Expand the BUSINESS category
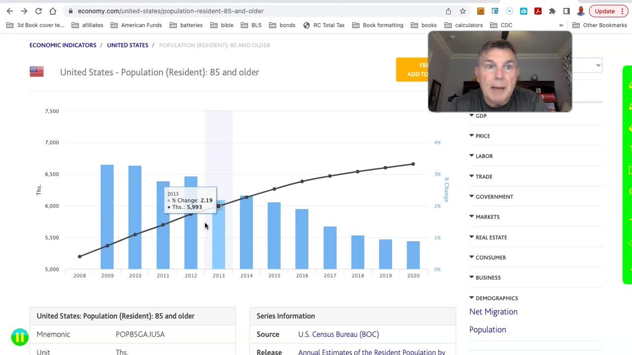This screenshot has width=632, height=355. tap(485, 278)
